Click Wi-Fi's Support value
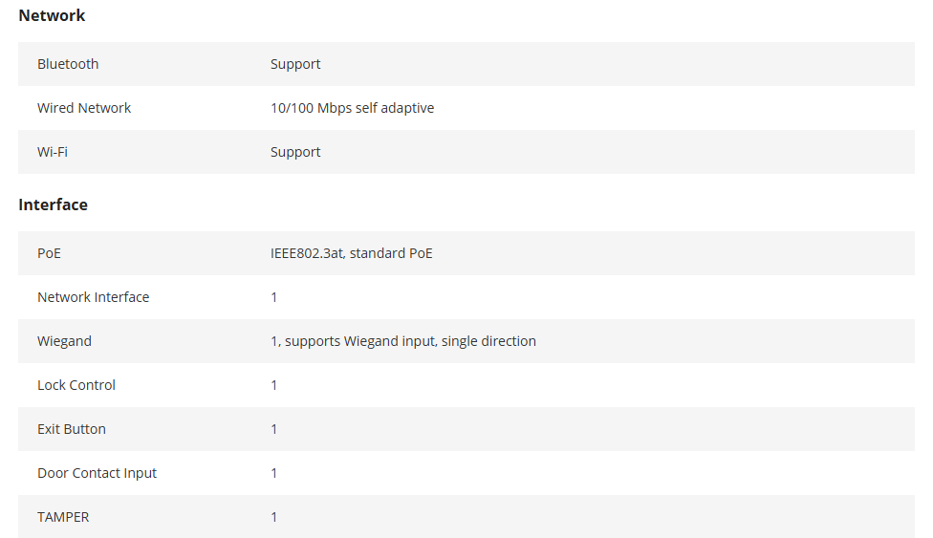 pos(295,152)
